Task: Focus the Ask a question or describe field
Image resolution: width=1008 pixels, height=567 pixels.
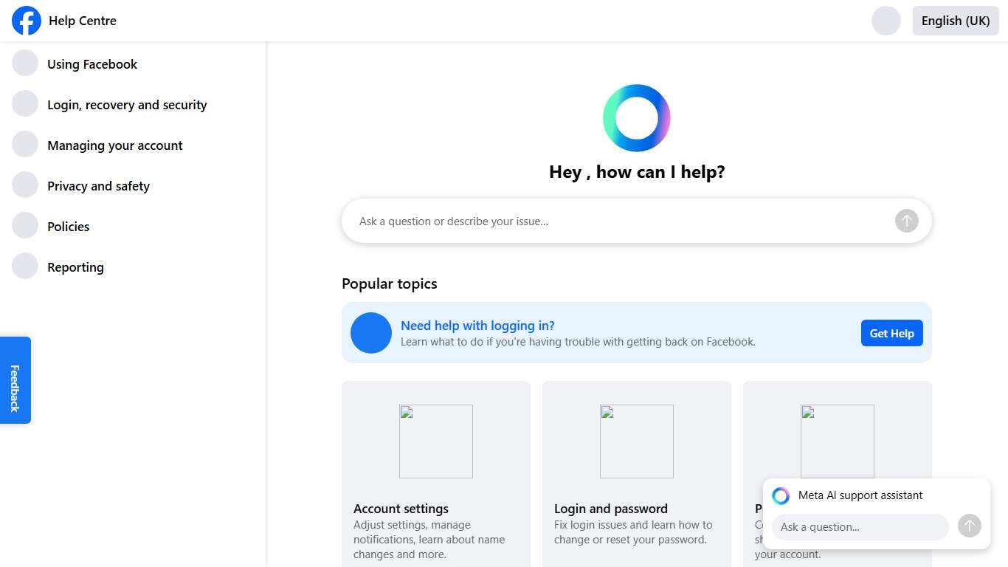Action: tap(620, 221)
